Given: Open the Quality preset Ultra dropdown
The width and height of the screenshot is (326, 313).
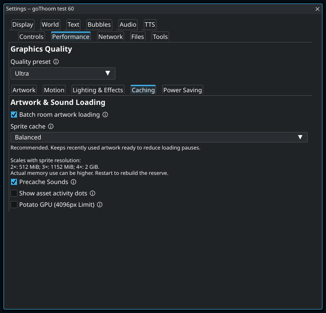Looking at the screenshot, I should (63, 73).
